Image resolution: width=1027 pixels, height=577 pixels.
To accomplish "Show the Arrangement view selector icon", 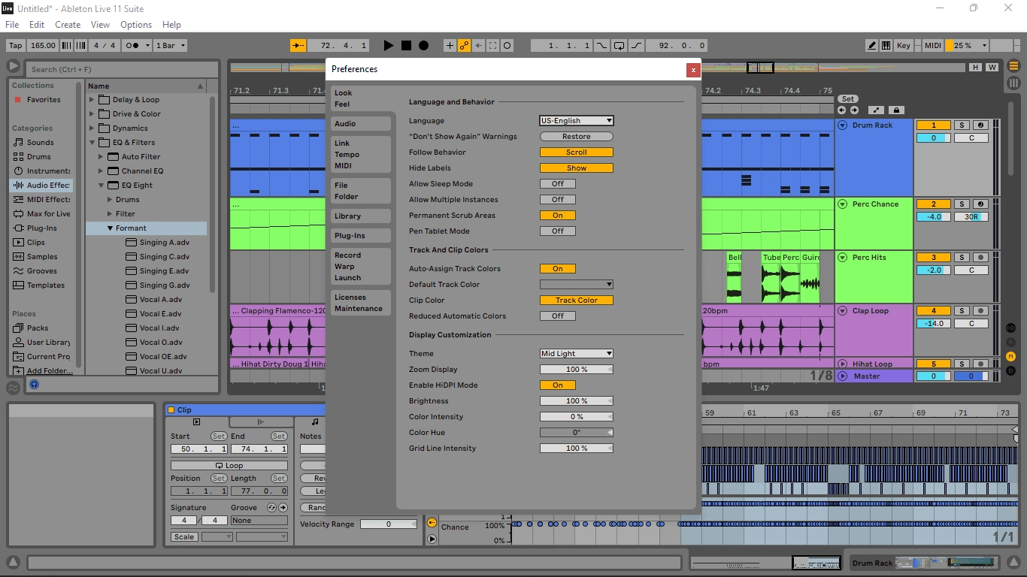I will coord(1013,67).
